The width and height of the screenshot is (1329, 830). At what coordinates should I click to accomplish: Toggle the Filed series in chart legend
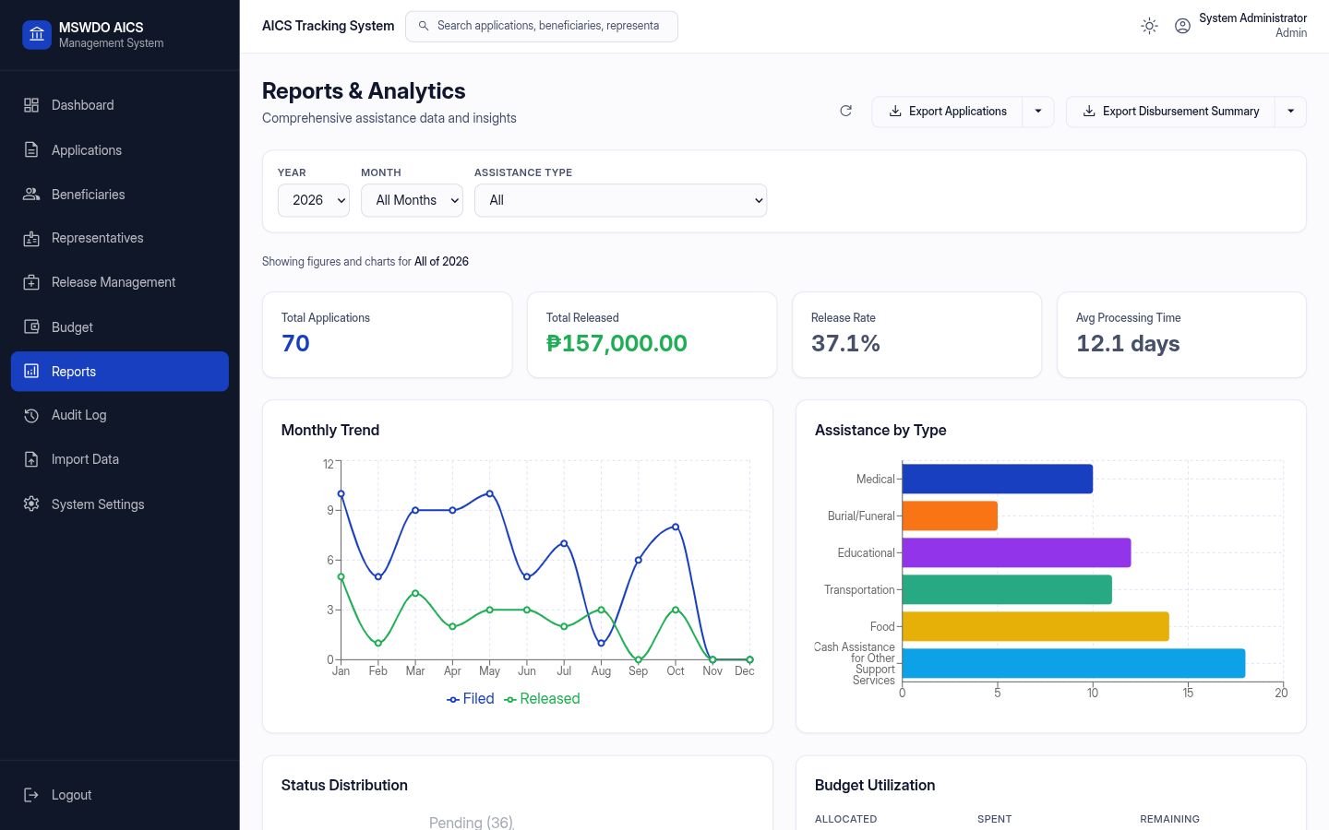click(471, 699)
